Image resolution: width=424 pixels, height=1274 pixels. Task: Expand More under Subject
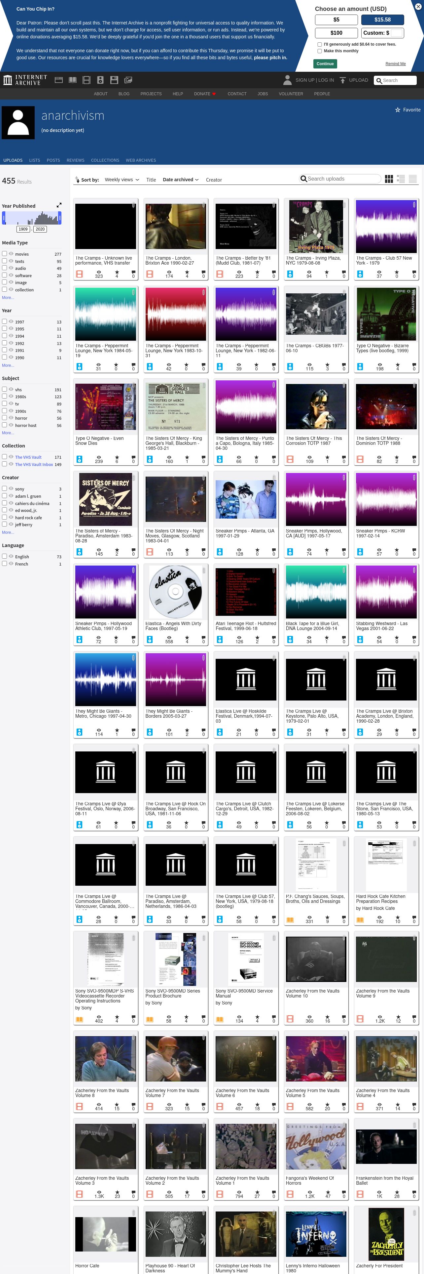click(8, 433)
